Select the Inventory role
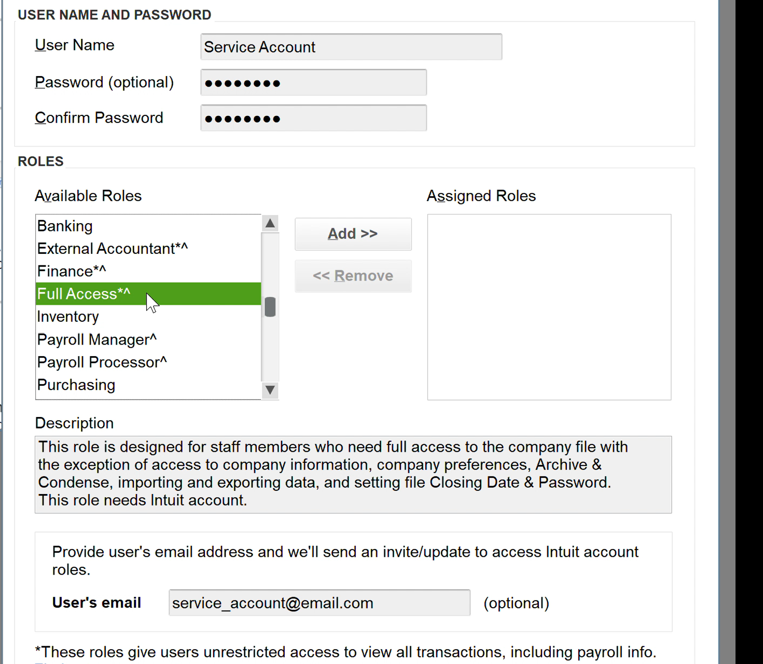The width and height of the screenshot is (763, 664). 68,317
